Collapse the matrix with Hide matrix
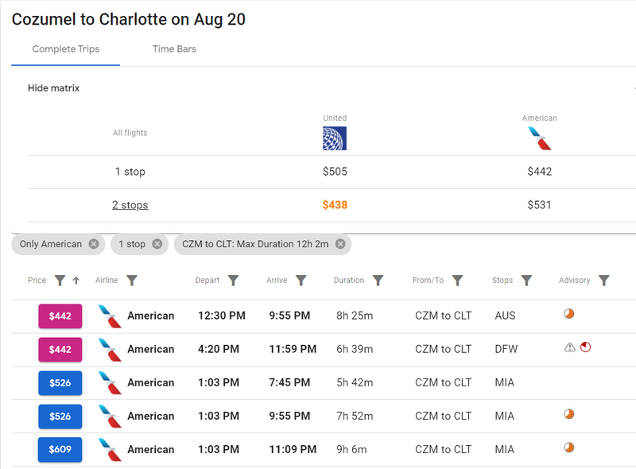The height and width of the screenshot is (469, 636). 53,88
